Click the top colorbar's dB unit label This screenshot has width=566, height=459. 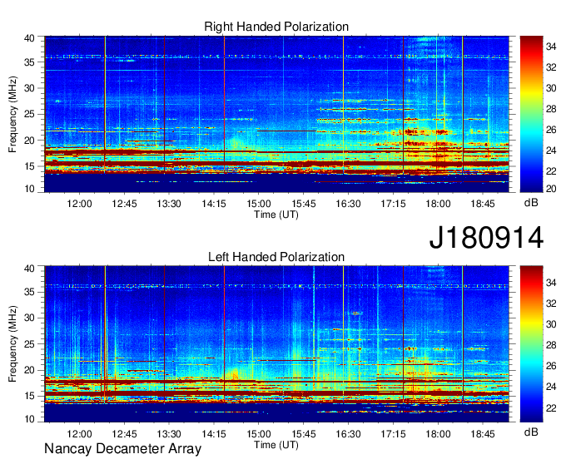coord(531,203)
